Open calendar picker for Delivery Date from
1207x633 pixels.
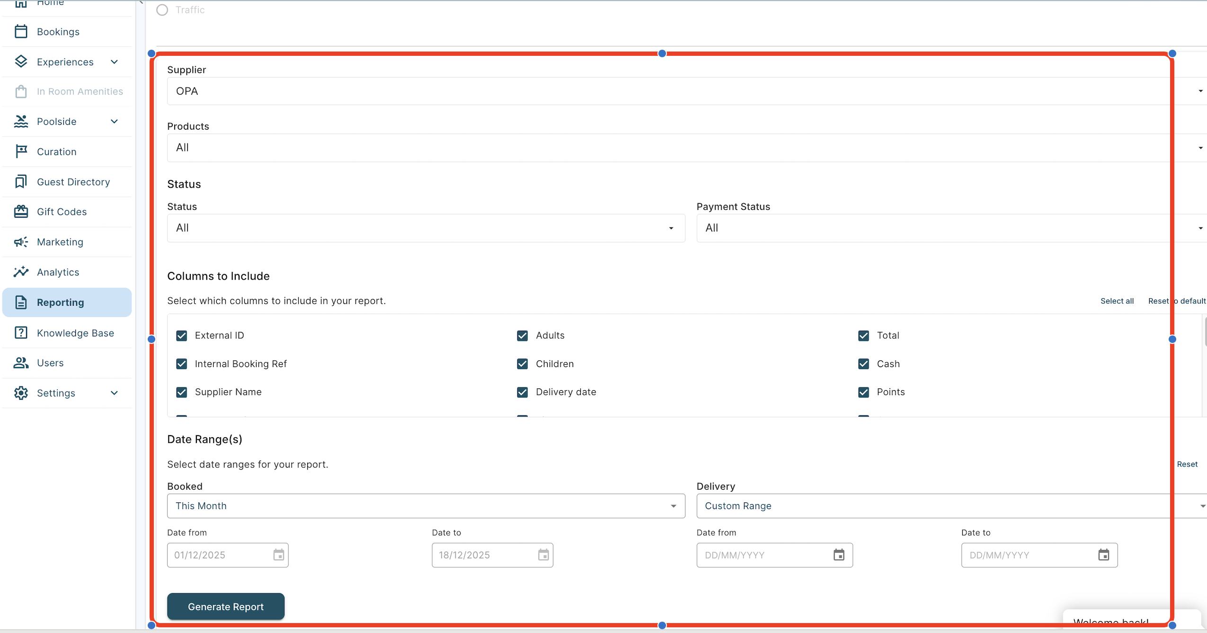tap(839, 555)
